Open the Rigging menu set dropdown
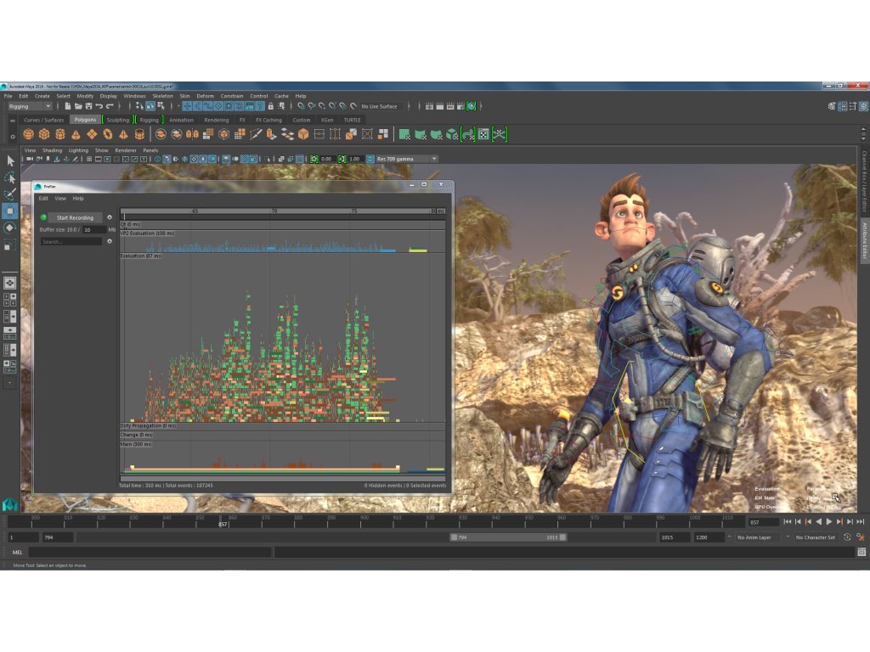This screenshot has width=870, height=652. 30,106
